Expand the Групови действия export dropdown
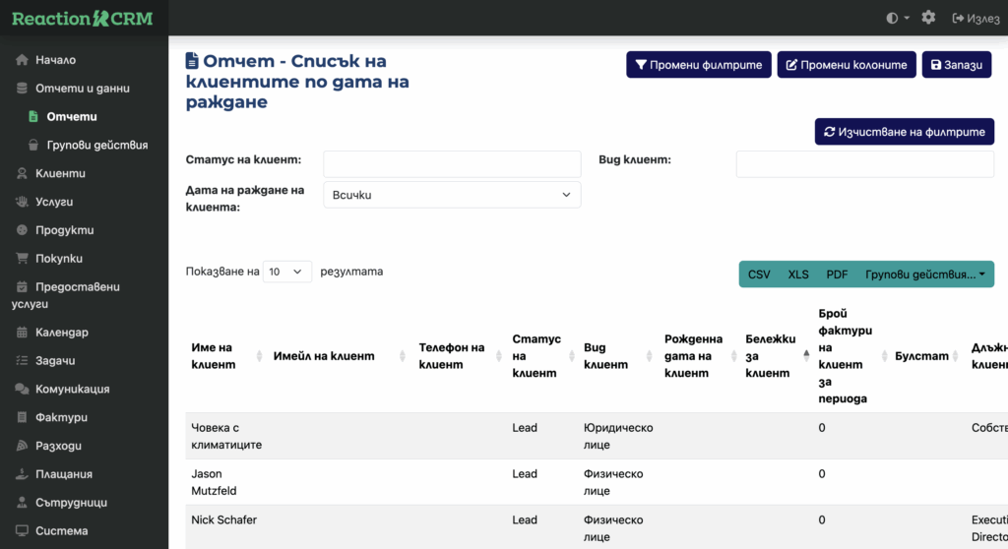The image size is (1008, 549). [x=924, y=274]
